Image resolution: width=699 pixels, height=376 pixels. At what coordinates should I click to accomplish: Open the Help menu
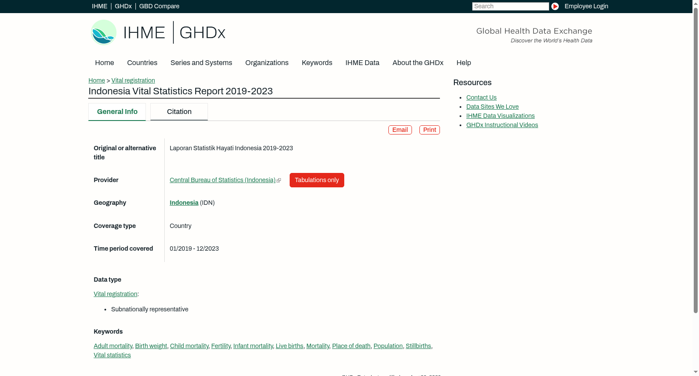click(x=464, y=63)
